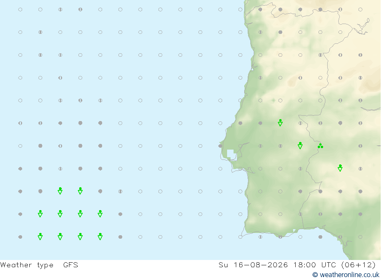This screenshot has height=279, width=381.
Task: Select the northernmost green shower symbol over Portugal
Action: tap(280, 123)
